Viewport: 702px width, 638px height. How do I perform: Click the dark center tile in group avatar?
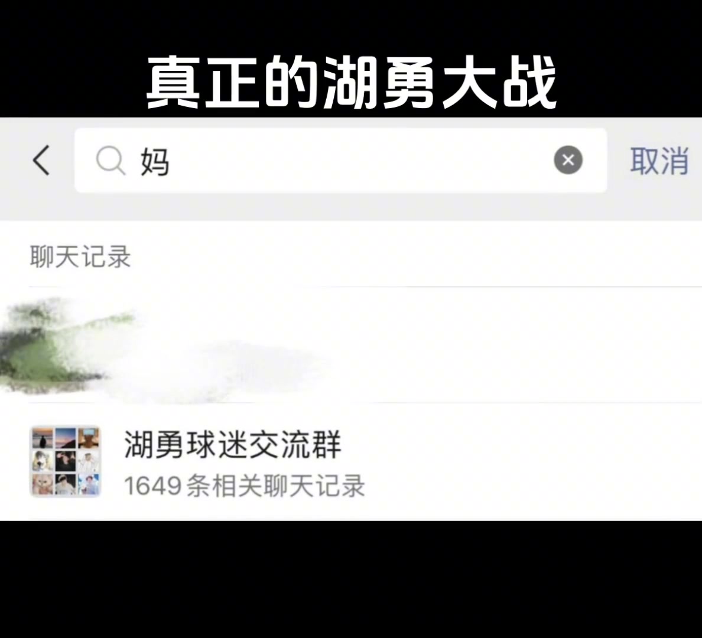pyautogui.click(x=66, y=461)
